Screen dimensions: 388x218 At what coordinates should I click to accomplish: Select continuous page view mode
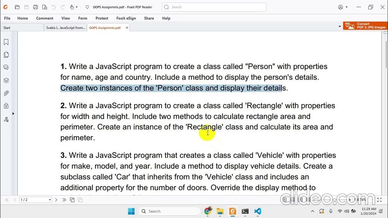292,200
